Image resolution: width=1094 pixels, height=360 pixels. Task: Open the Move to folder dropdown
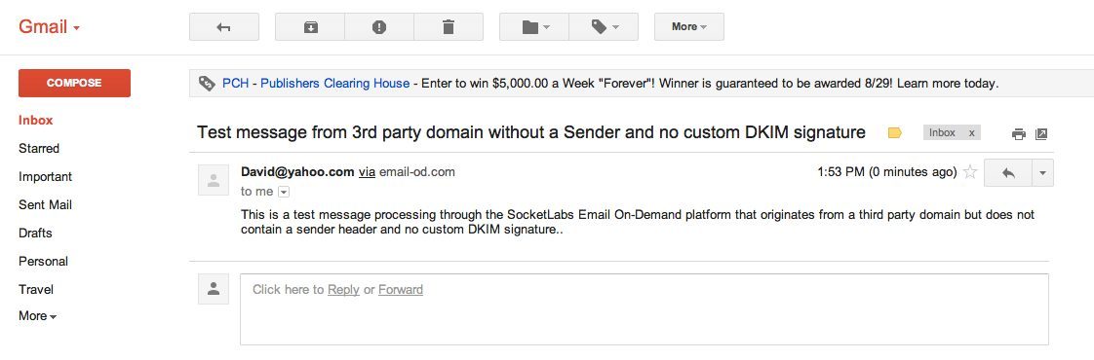(534, 27)
